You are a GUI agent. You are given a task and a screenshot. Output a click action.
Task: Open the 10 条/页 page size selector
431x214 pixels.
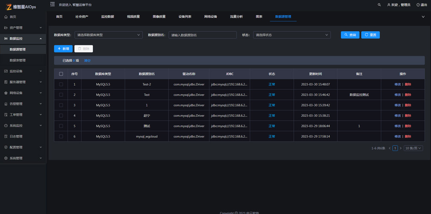tap(413, 148)
